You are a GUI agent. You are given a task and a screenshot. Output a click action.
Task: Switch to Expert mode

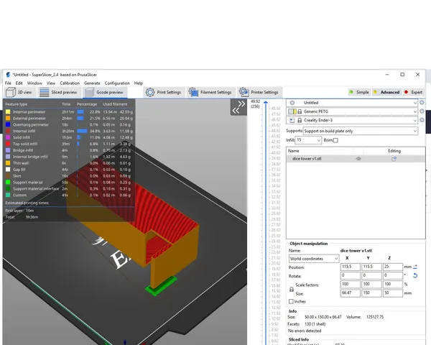[x=413, y=93]
